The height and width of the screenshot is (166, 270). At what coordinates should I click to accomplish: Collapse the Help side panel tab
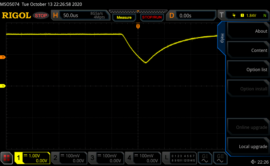pyautogui.click(x=222, y=38)
